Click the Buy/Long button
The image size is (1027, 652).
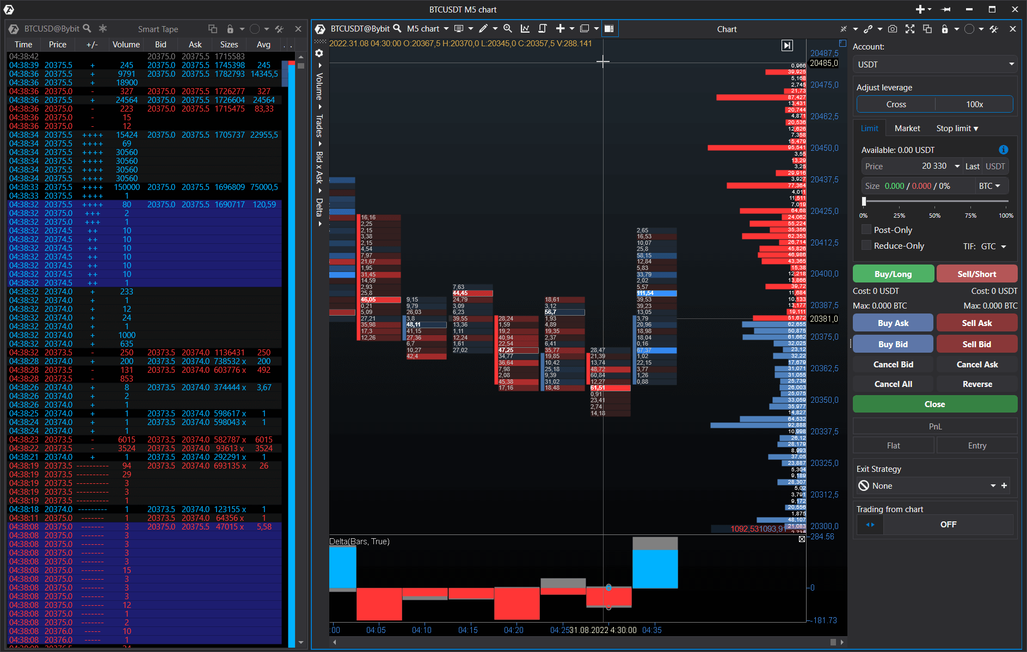[x=893, y=273]
